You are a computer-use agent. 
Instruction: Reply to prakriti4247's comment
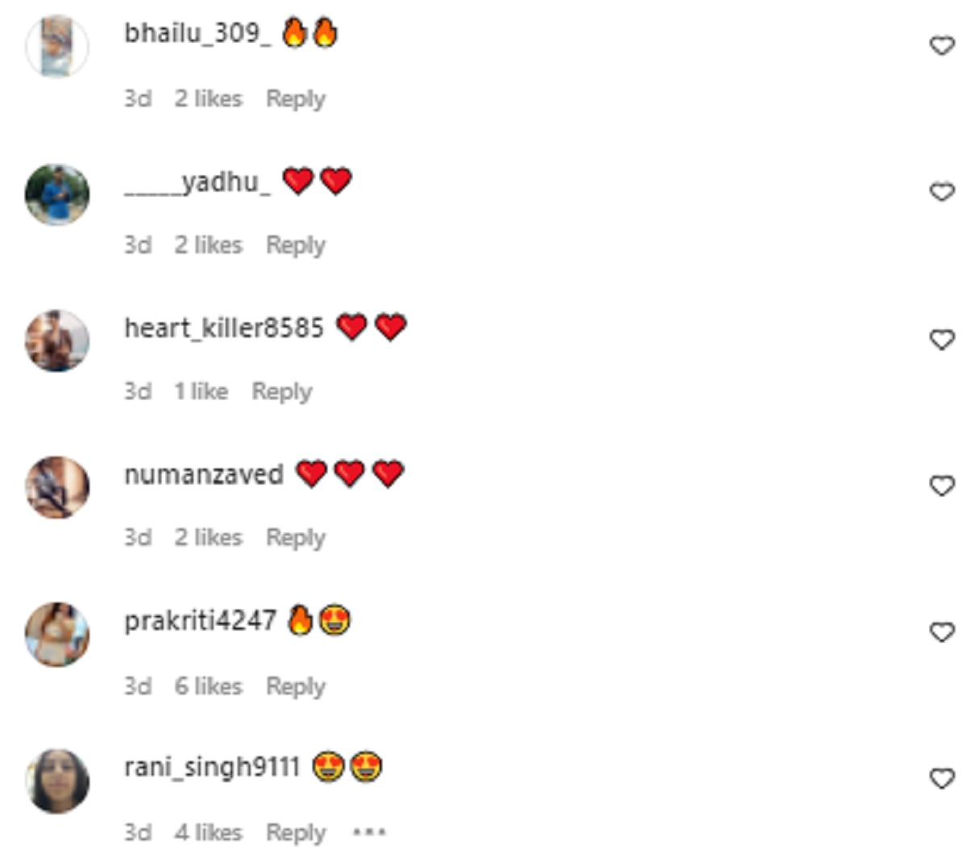(x=296, y=687)
